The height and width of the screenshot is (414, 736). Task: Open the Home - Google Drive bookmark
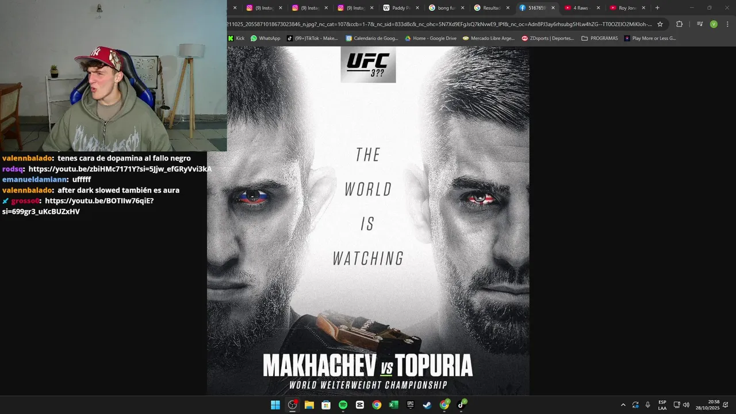pyautogui.click(x=431, y=39)
